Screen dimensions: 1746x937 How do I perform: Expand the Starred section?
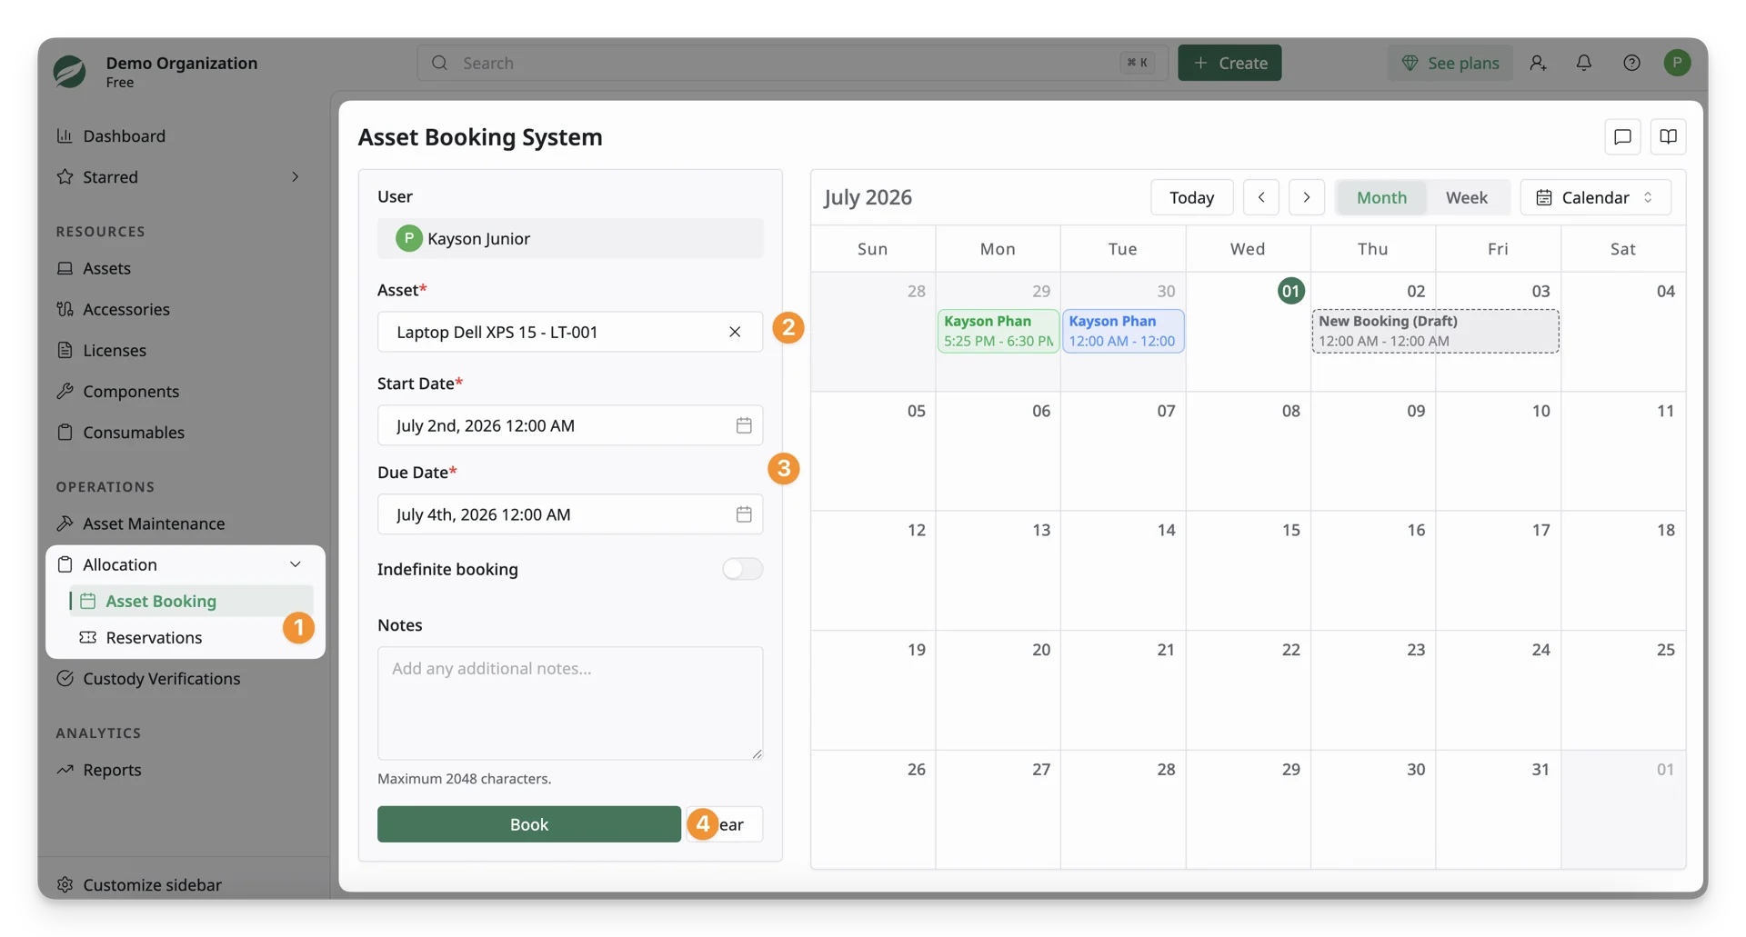click(x=295, y=176)
